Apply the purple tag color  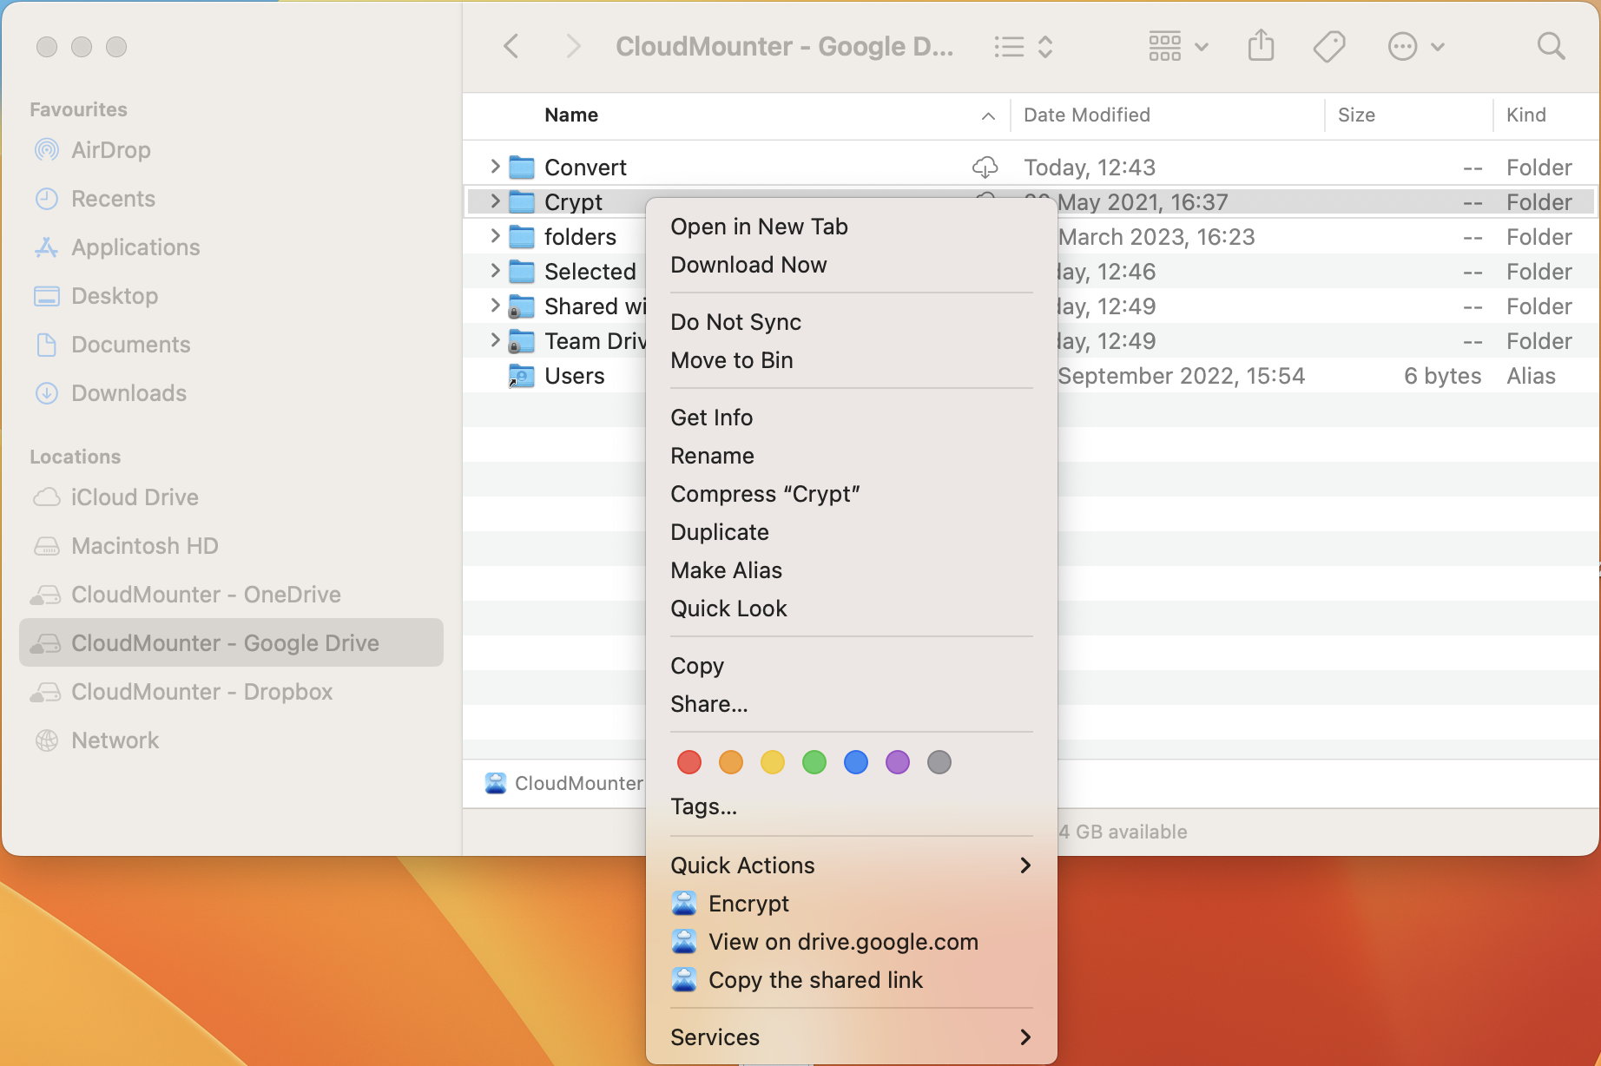pyautogui.click(x=898, y=762)
